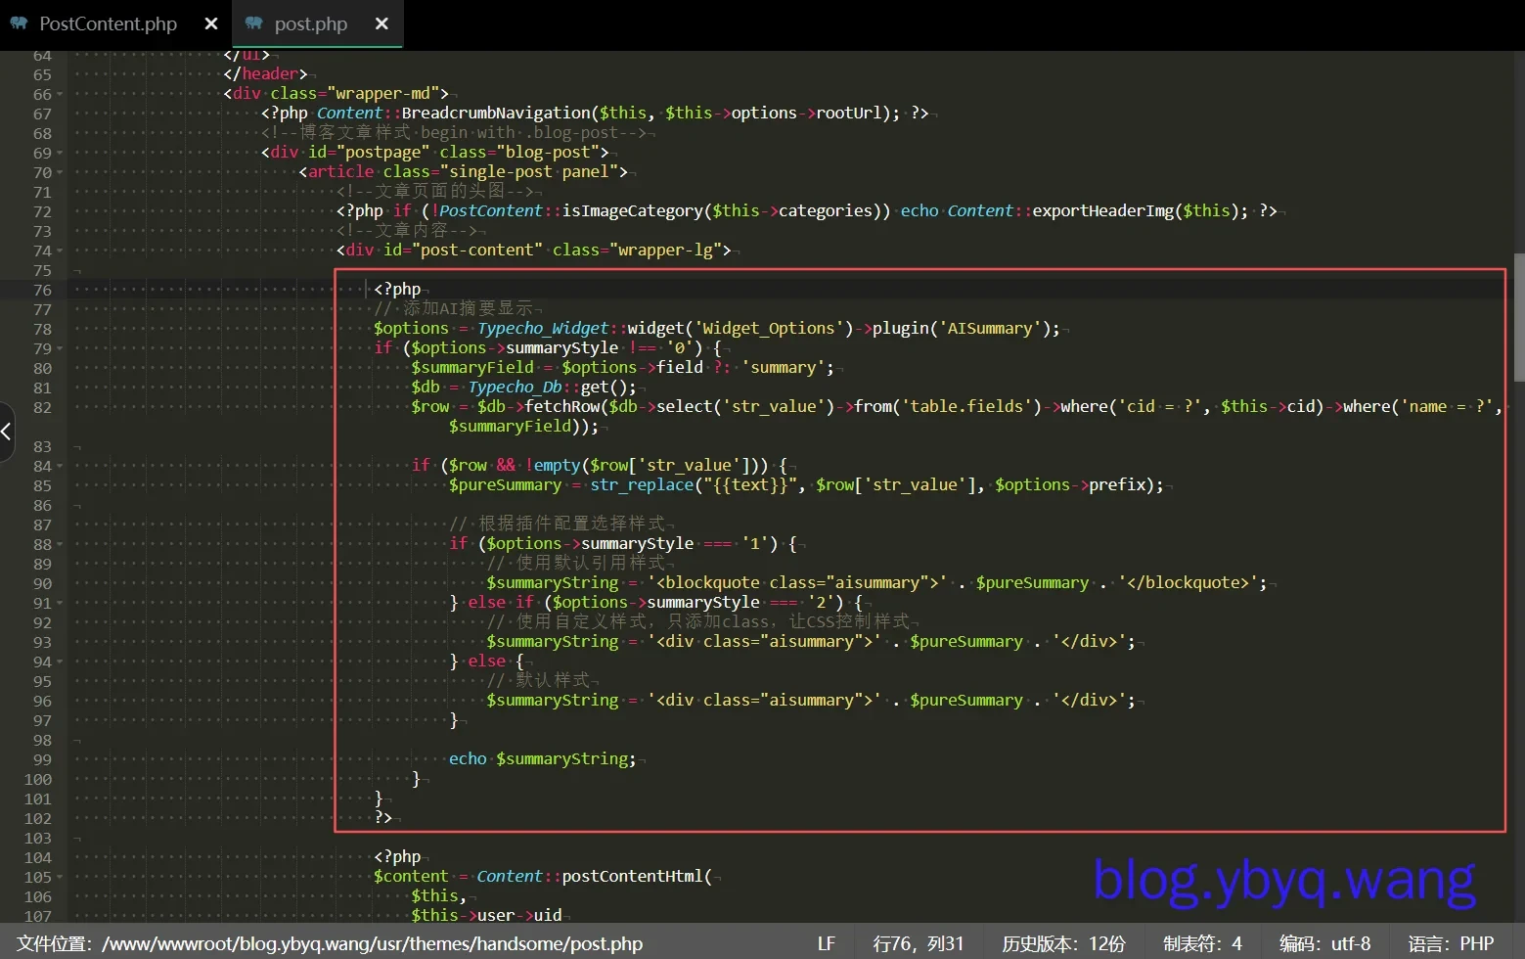Select line number 82 in gutter
The width and height of the screenshot is (1525, 959).
[x=42, y=407]
